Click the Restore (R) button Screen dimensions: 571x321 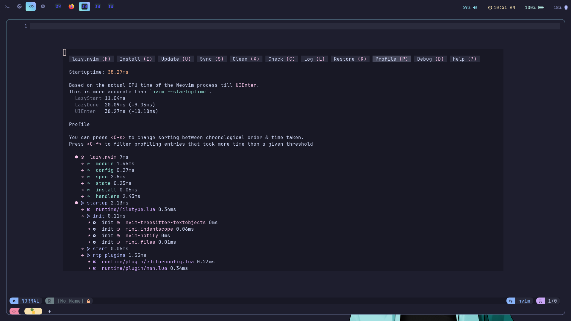click(350, 59)
